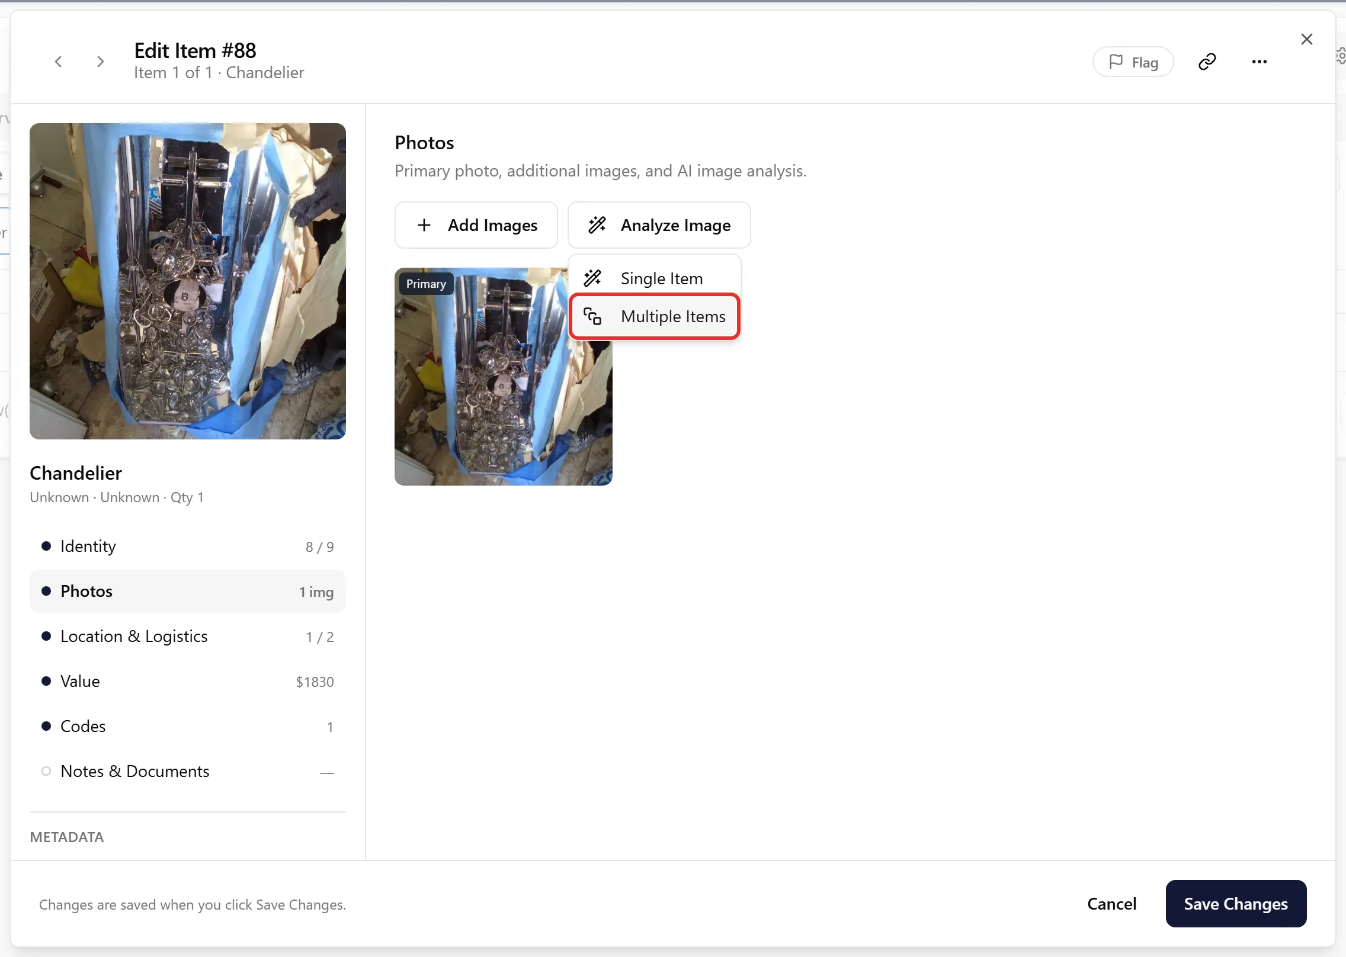Click the $1830 value amount
Viewport: 1346px width, 957px height.
[x=315, y=682]
